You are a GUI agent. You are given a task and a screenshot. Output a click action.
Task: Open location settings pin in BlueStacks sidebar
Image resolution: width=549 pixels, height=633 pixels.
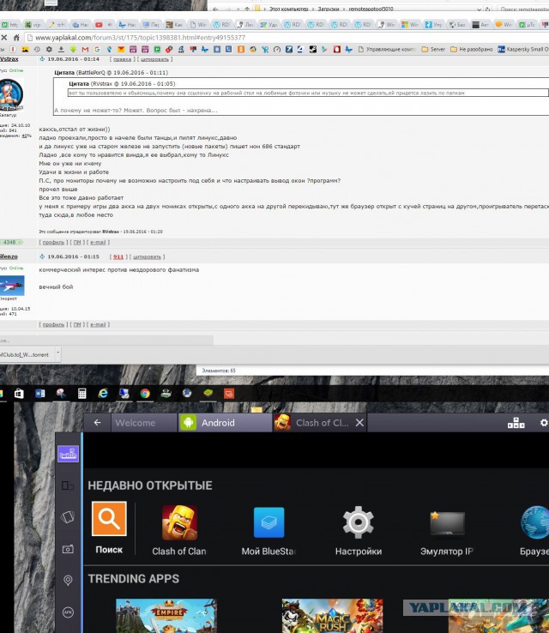point(68,580)
